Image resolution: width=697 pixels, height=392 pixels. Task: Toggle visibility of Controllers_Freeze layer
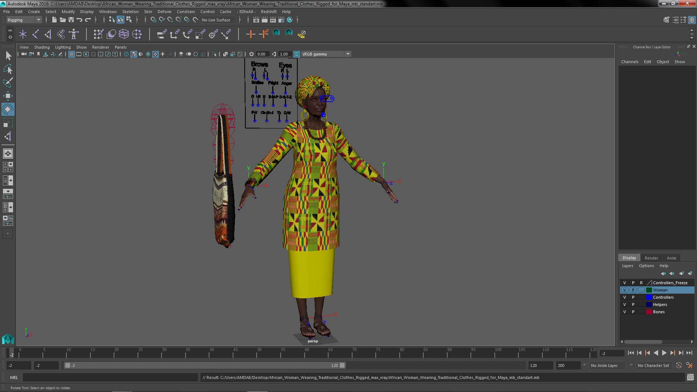(x=625, y=283)
